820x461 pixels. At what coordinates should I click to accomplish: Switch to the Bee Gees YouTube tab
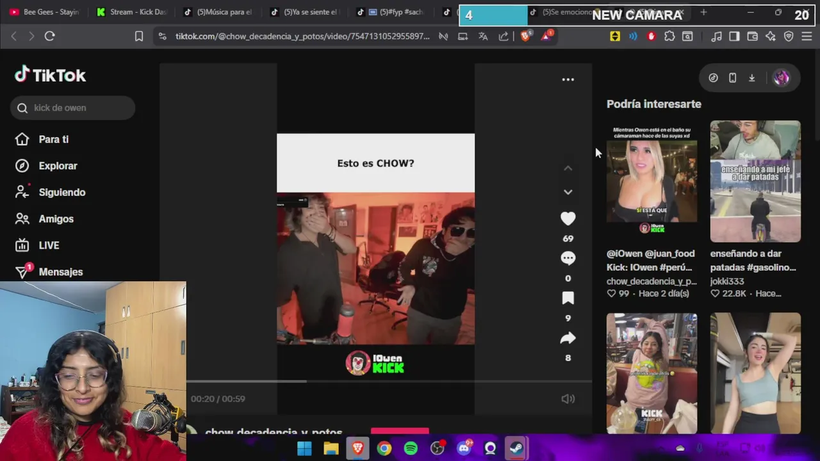44,12
